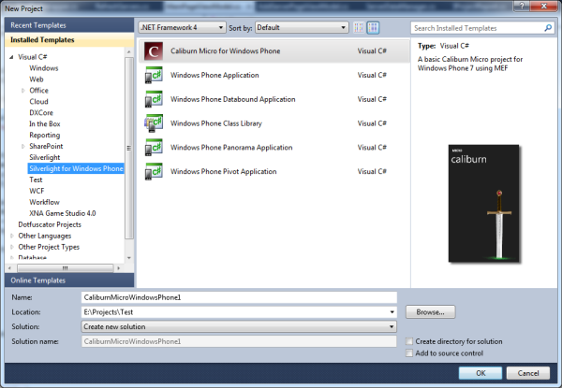Select the In the Box category

(x=45, y=123)
